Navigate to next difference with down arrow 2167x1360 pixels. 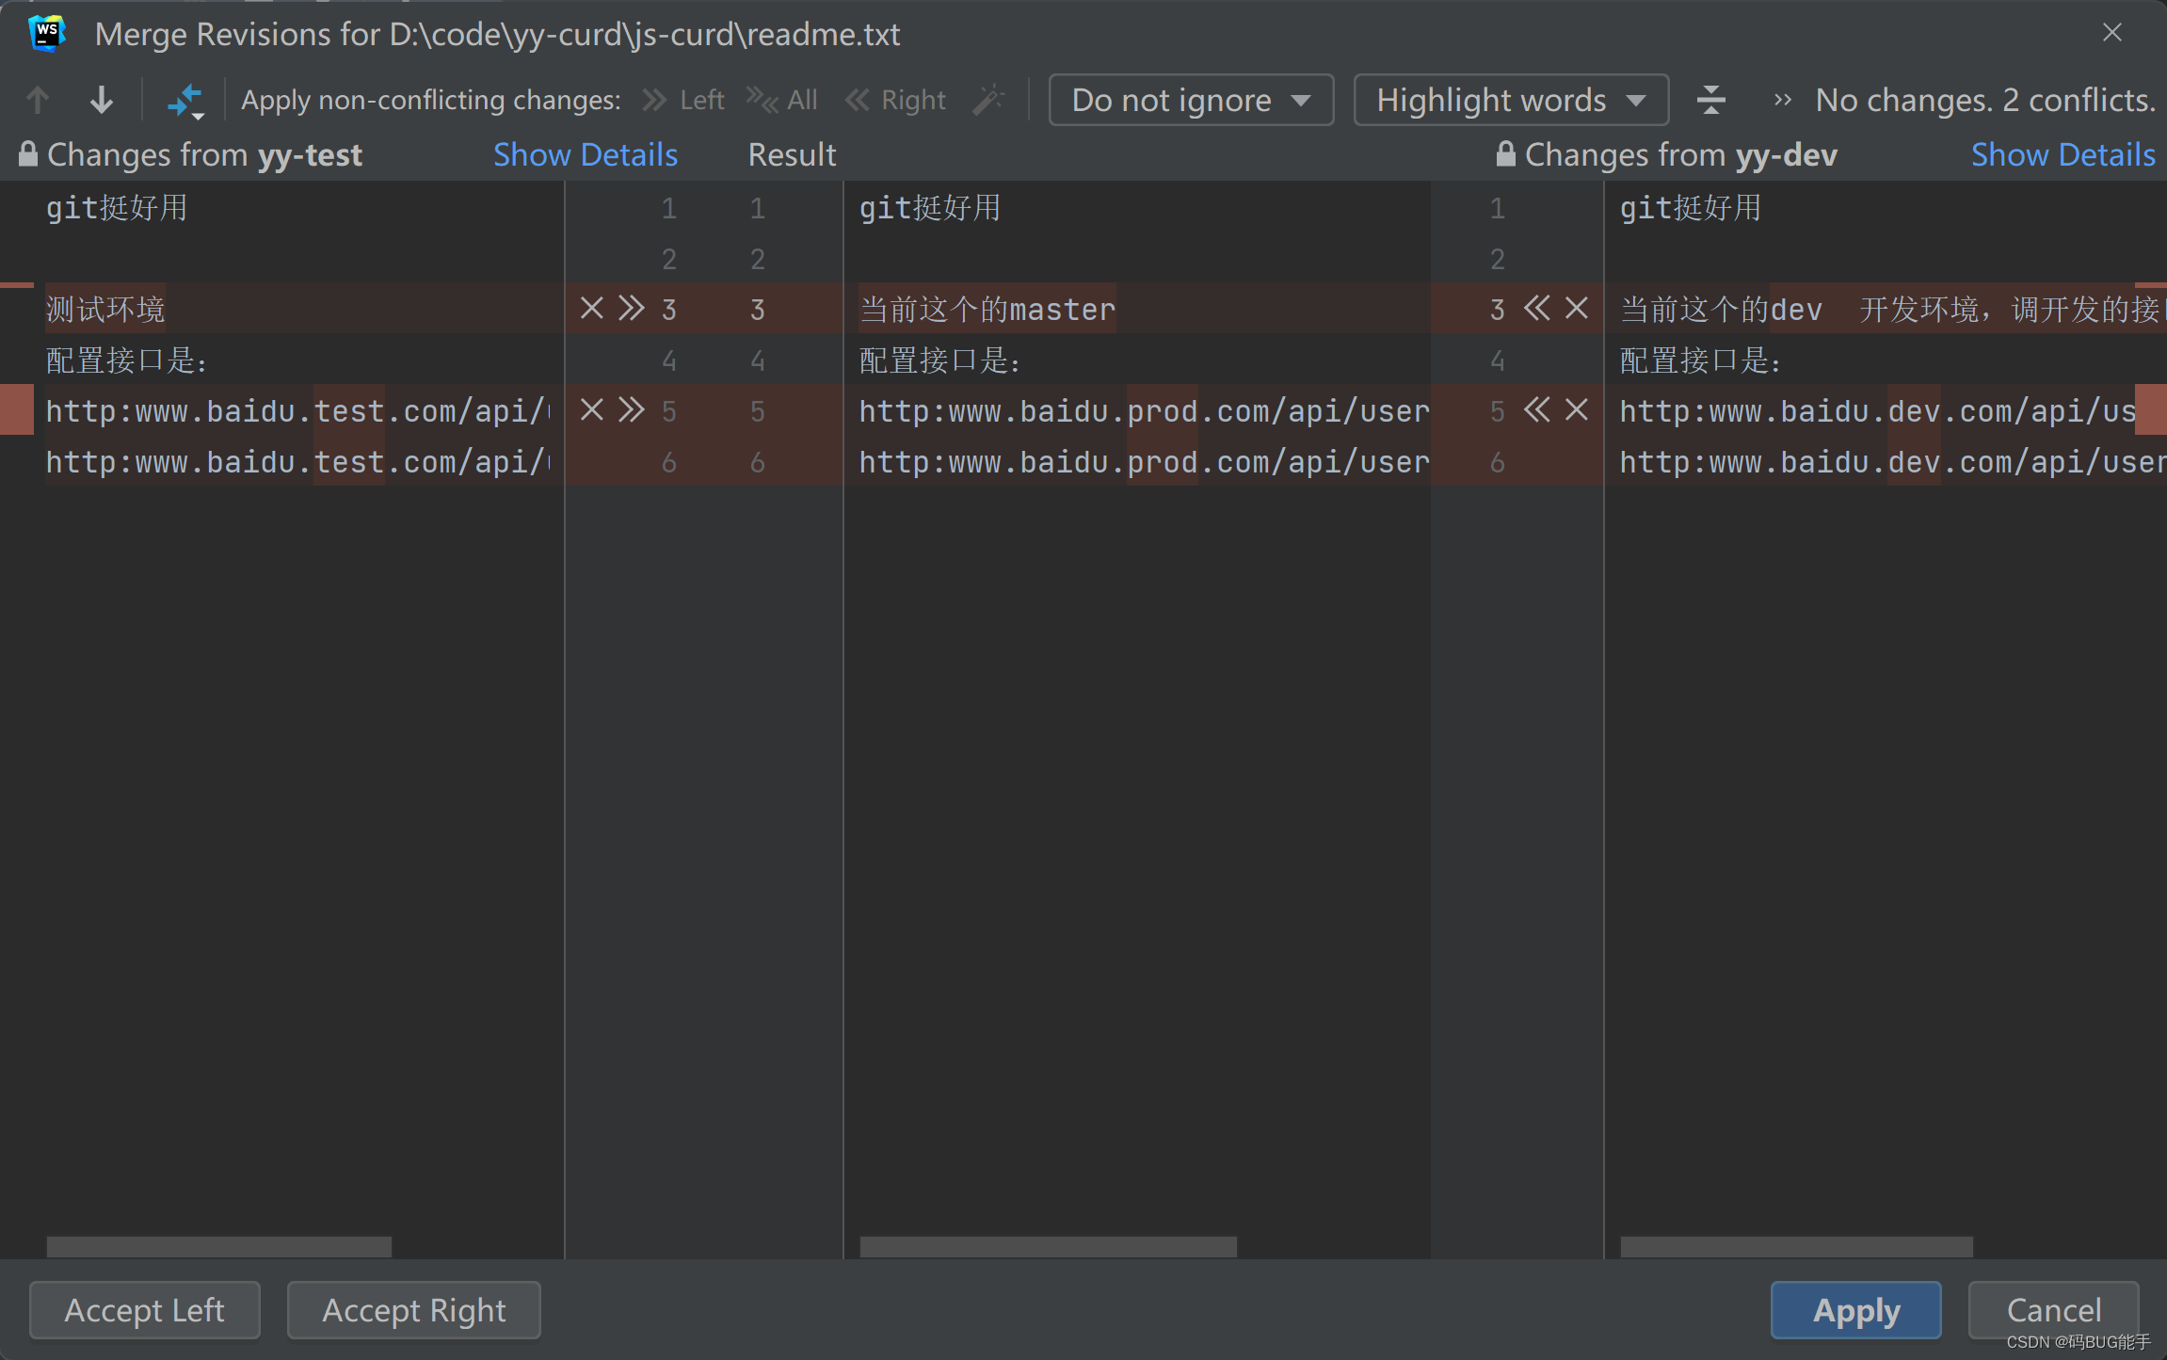101,99
